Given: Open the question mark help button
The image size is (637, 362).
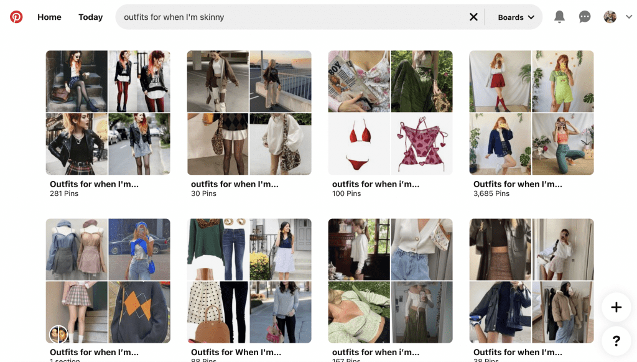Looking at the screenshot, I should tap(616, 341).
